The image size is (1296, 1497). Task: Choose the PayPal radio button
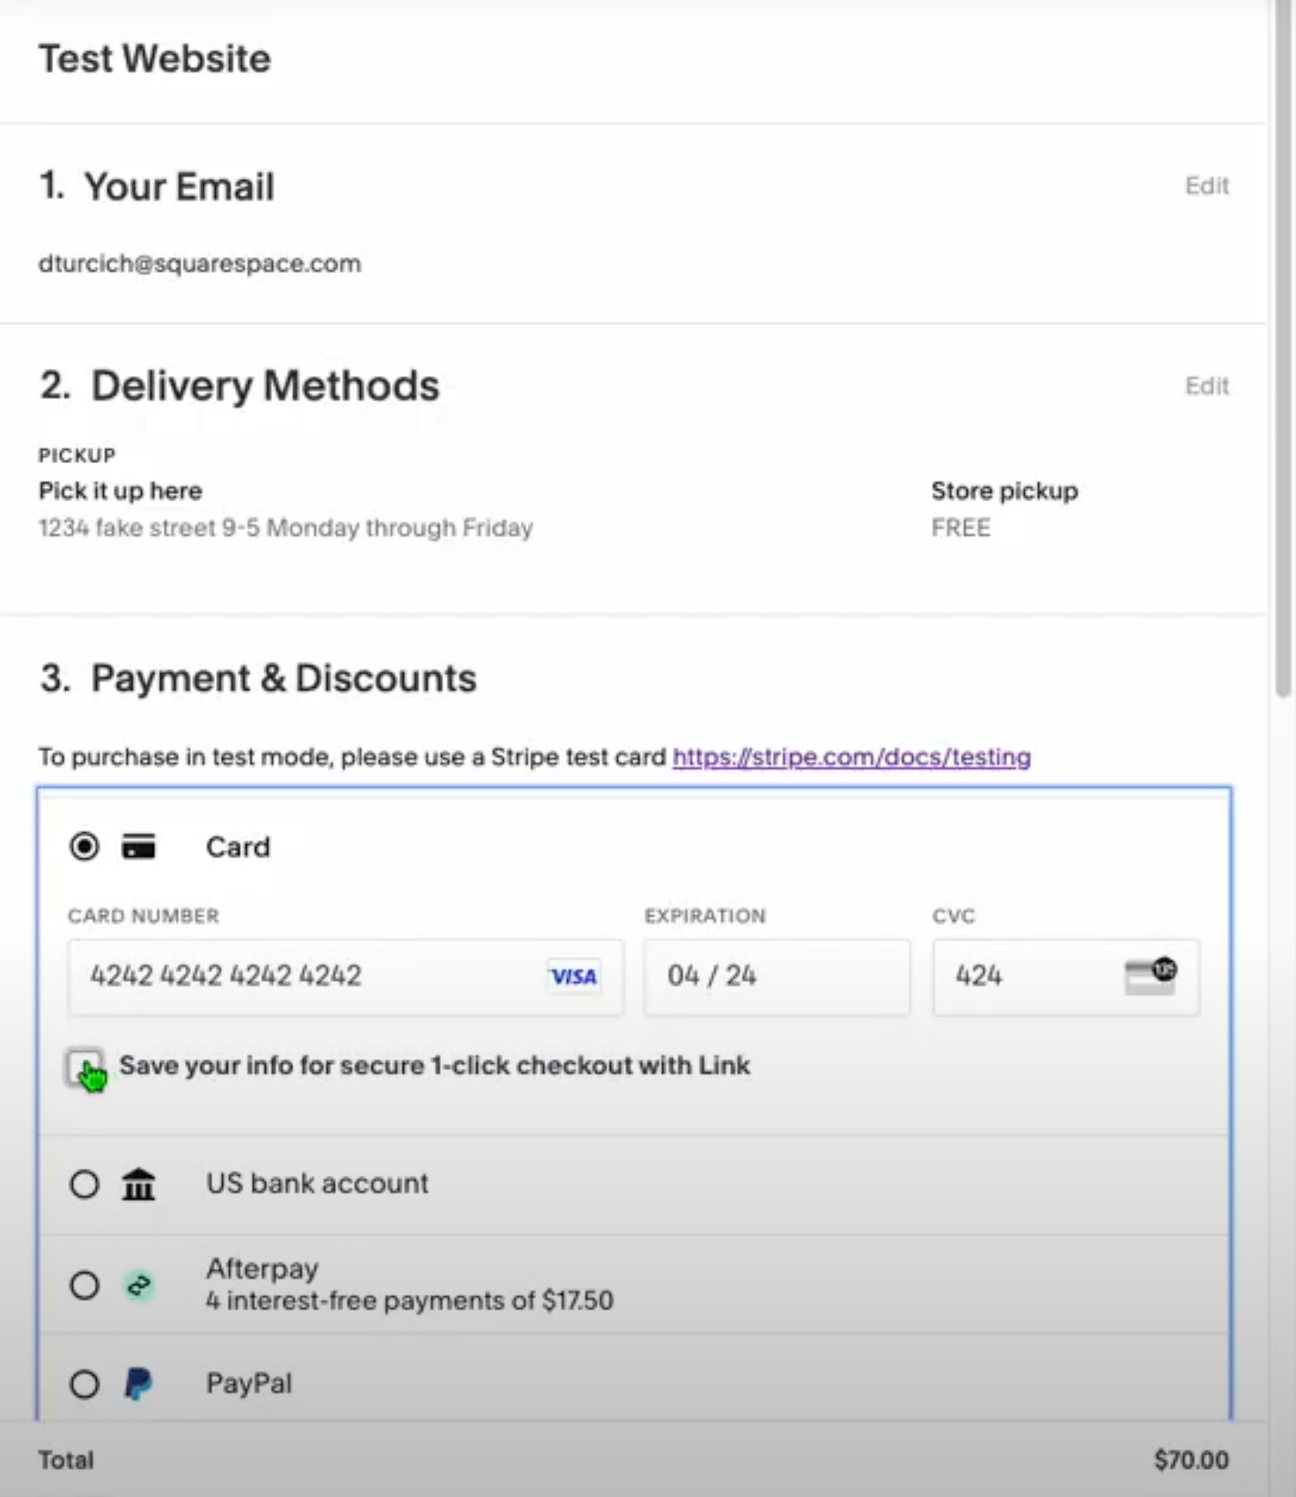[x=84, y=1384]
